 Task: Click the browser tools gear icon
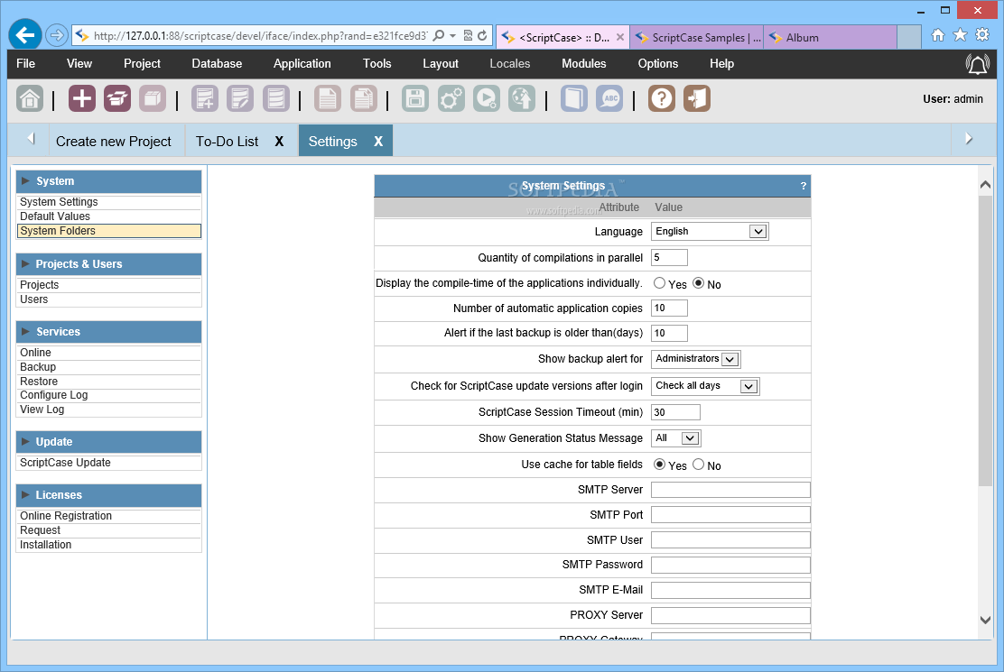(982, 35)
